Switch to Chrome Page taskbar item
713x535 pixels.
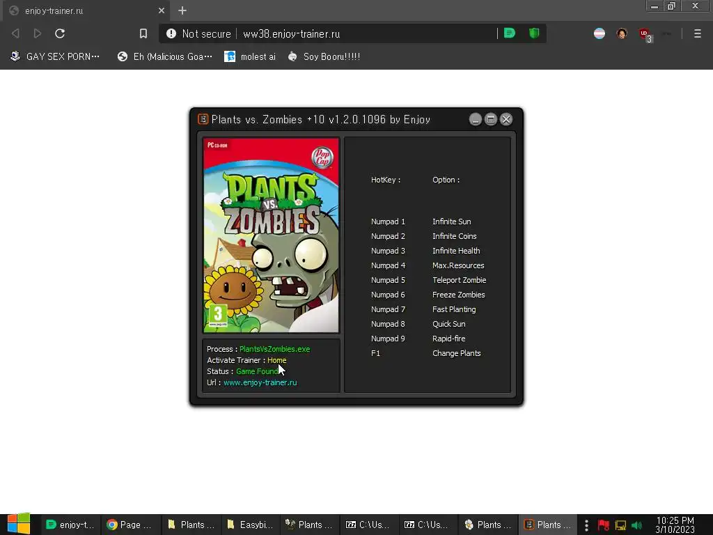point(130,525)
